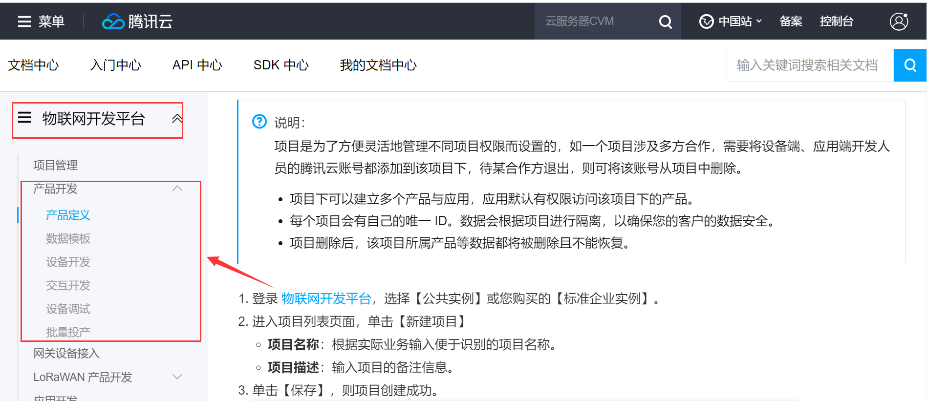Click the question mark icon beside 说明

(259, 121)
